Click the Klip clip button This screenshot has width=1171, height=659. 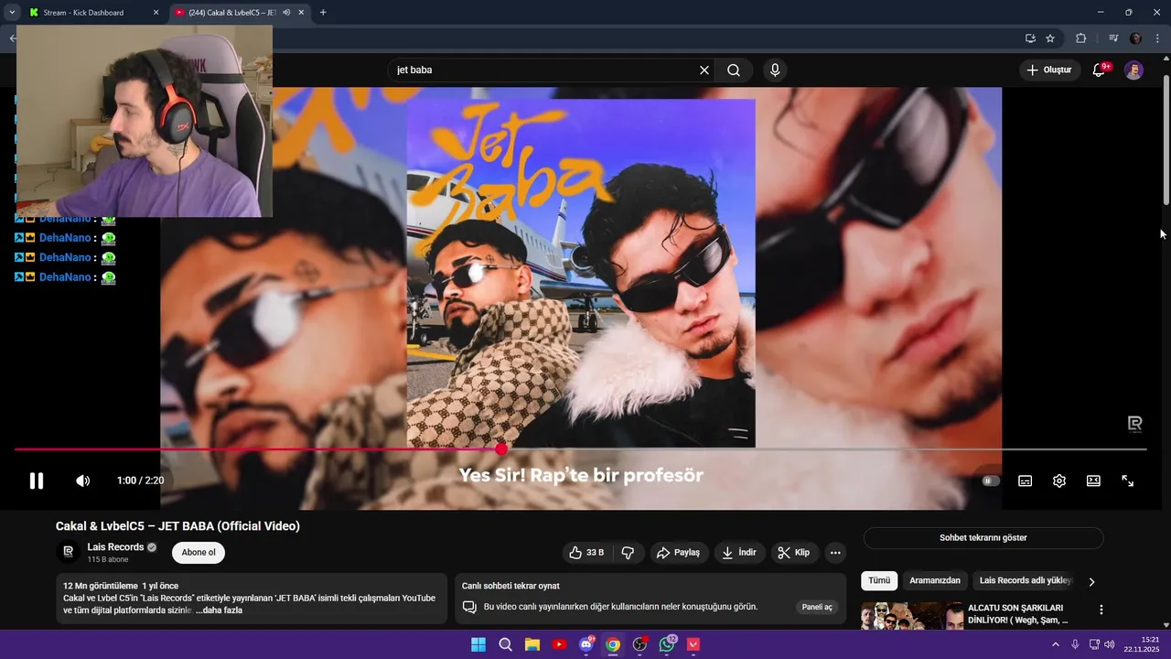tap(794, 552)
